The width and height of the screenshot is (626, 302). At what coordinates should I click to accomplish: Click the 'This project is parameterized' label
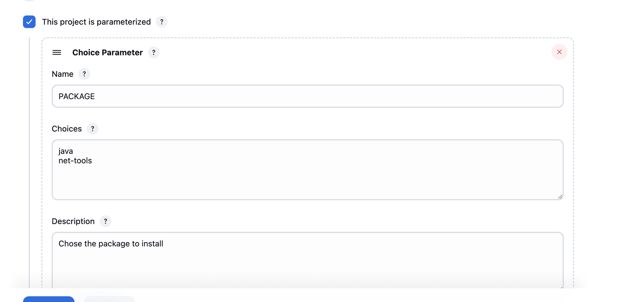(x=96, y=22)
